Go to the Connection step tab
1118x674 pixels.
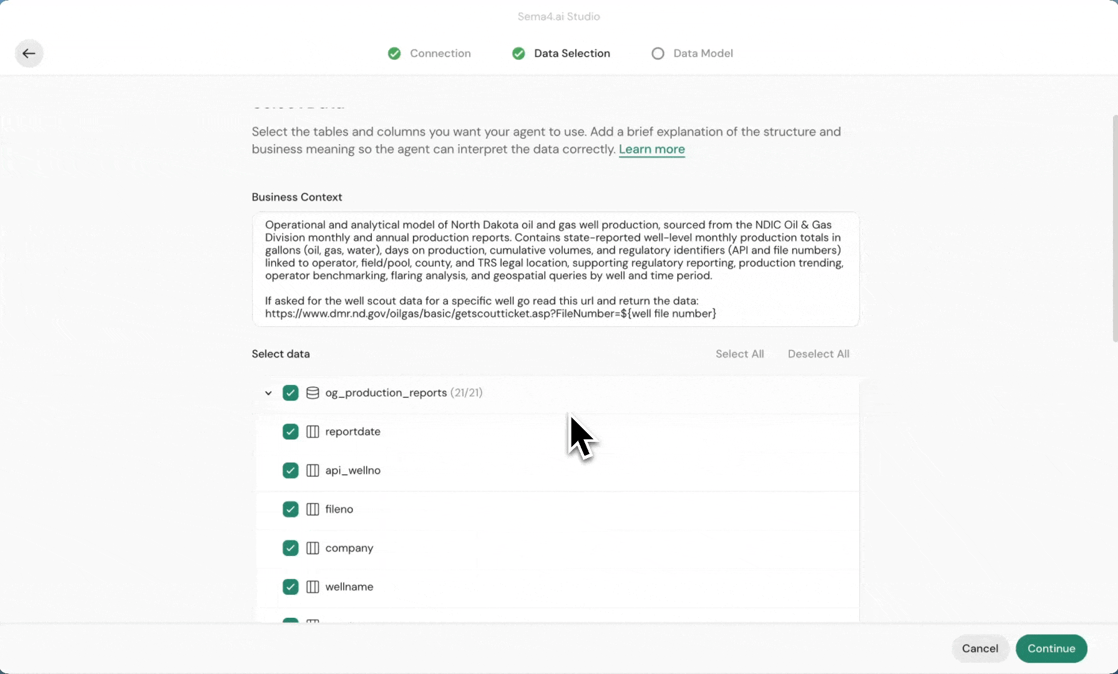[x=440, y=54]
